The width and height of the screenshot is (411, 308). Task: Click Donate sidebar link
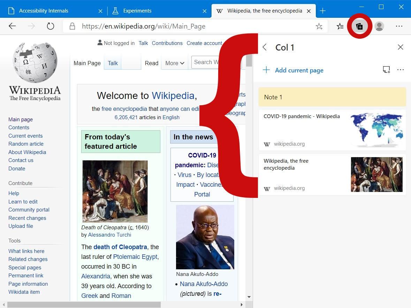coord(16,169)
